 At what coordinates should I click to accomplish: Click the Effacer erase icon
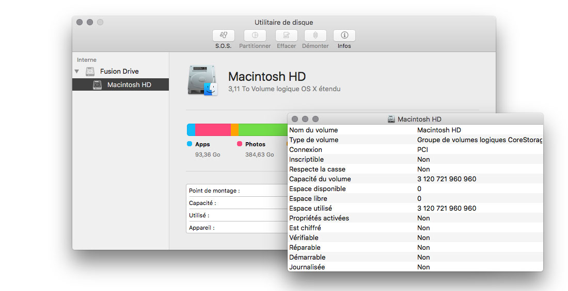point(286,36)
